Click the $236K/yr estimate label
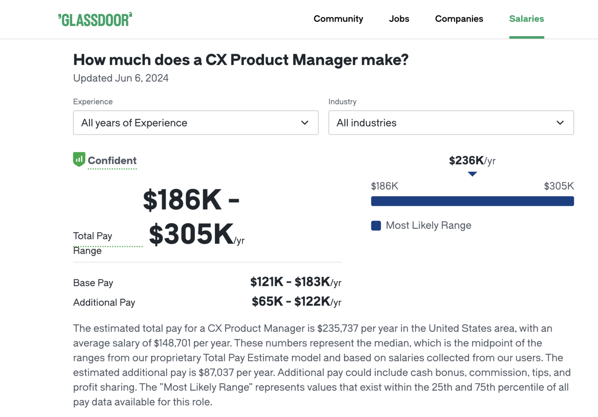 [472, 160]
